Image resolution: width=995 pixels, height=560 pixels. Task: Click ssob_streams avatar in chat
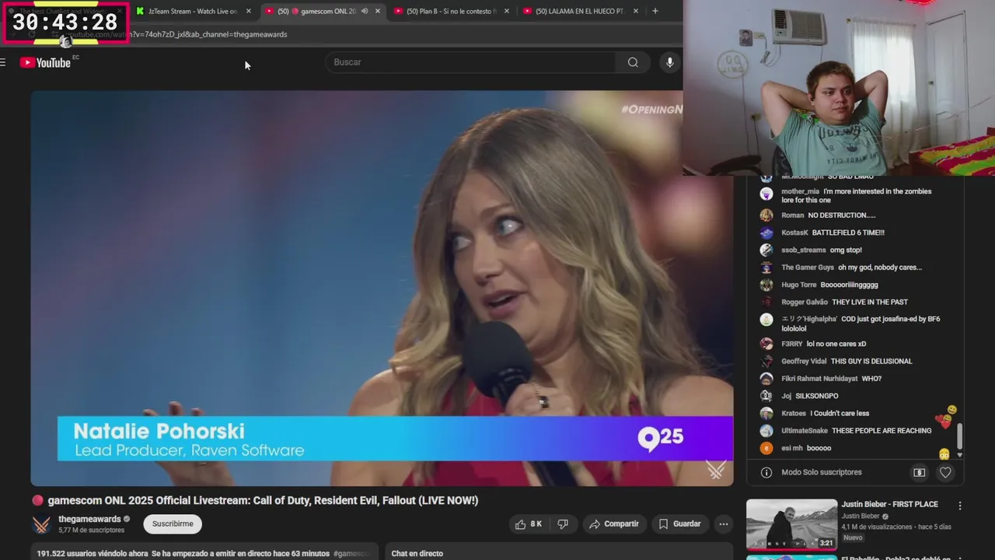766,250
